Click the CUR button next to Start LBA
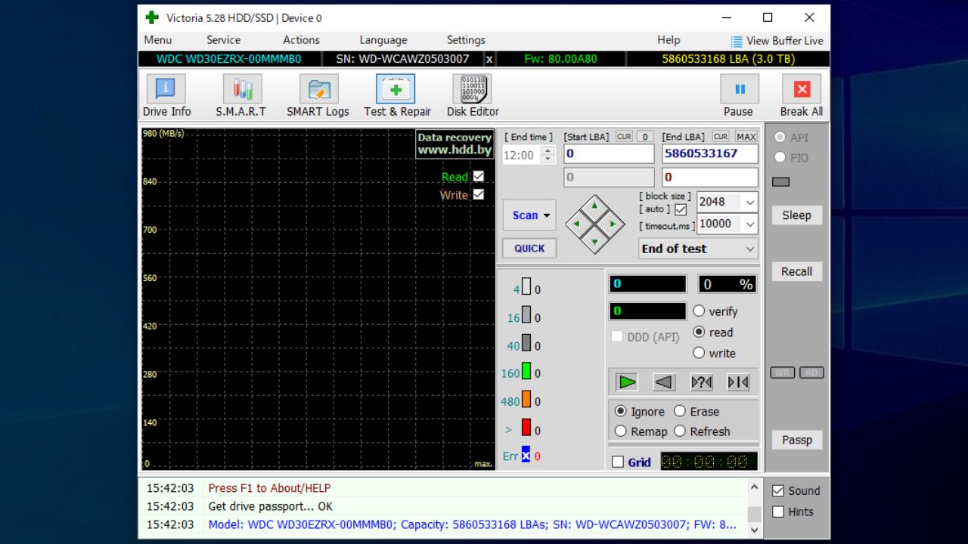Screen dimensions: 968x544 tap(624, 137)
